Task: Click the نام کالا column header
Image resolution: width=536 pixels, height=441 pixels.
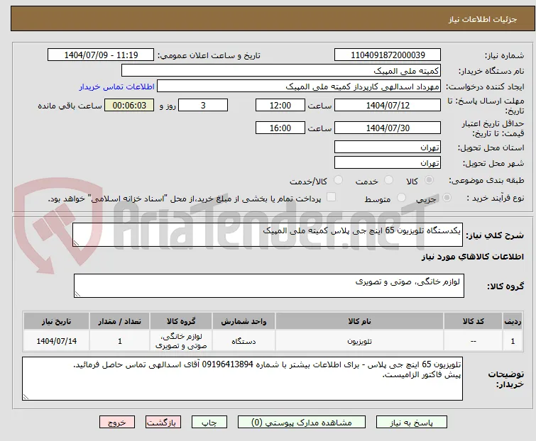Action: point(360,321)
